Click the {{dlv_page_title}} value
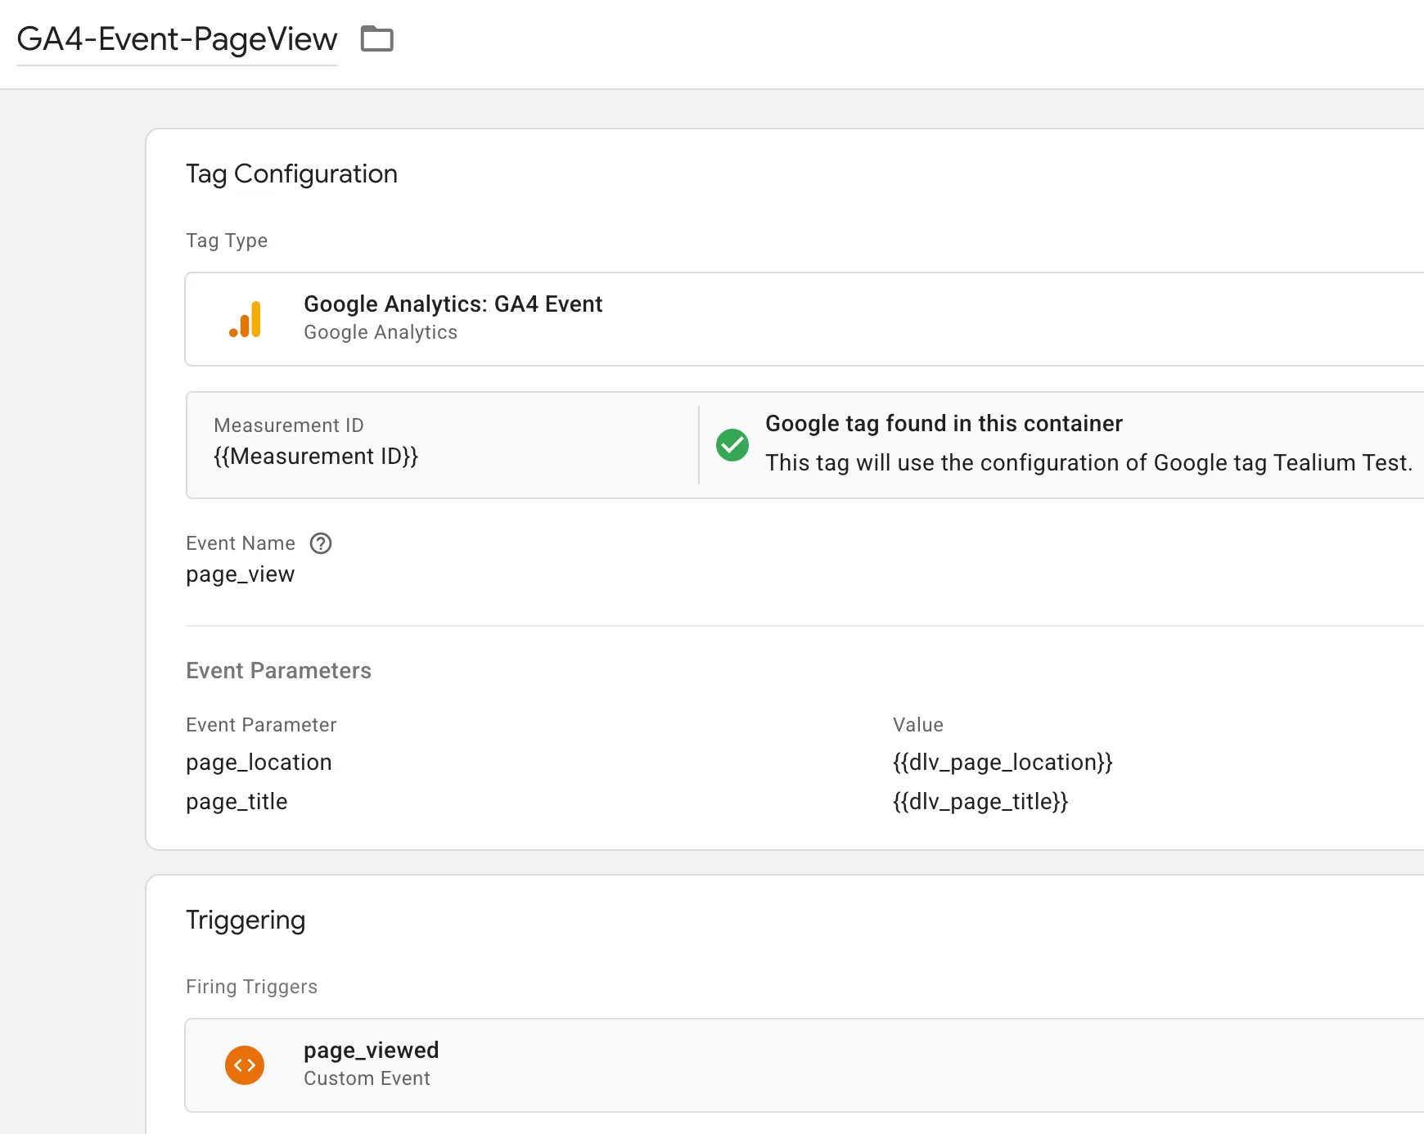The image size is (1424, 1134). point(980,802)
